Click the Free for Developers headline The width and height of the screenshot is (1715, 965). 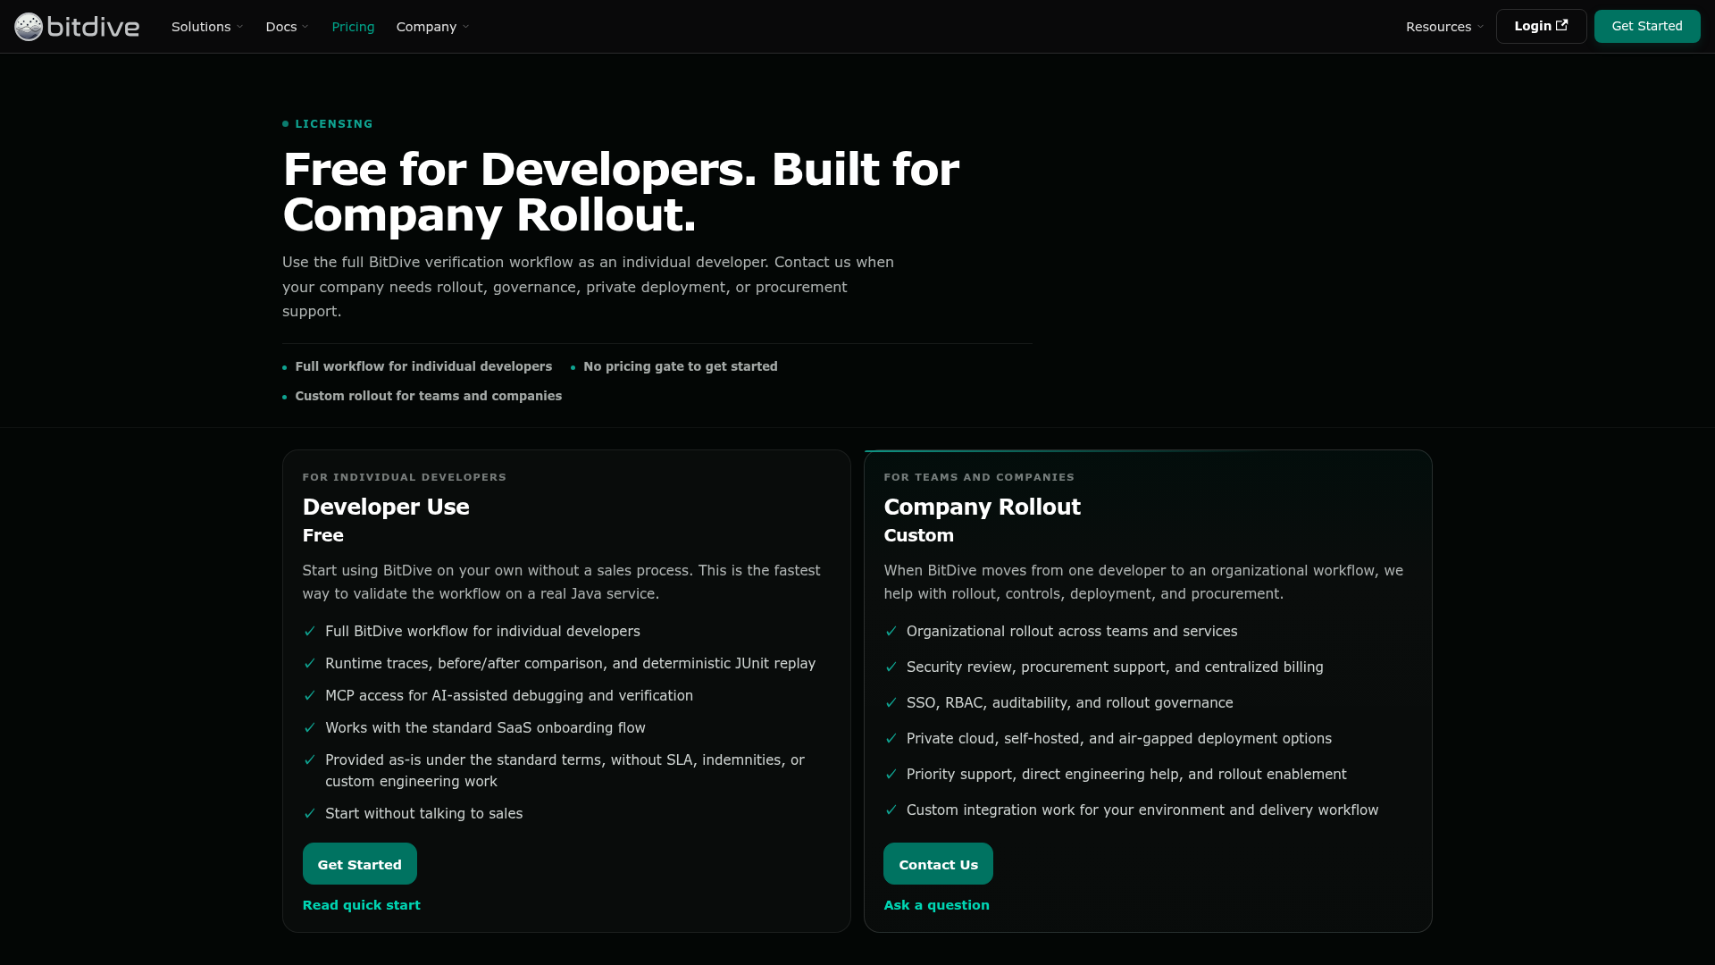point(621,192)
